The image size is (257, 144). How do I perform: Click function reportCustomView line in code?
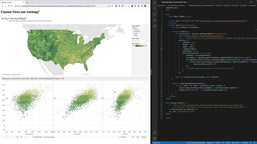[x=189, y=84]
